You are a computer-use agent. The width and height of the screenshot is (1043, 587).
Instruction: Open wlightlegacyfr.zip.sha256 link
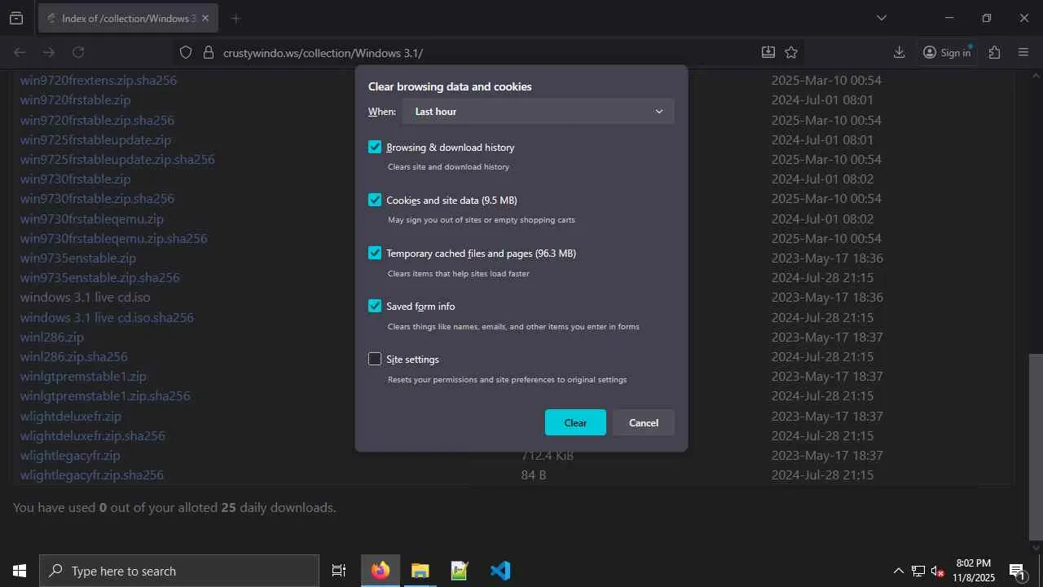[92, 475]
